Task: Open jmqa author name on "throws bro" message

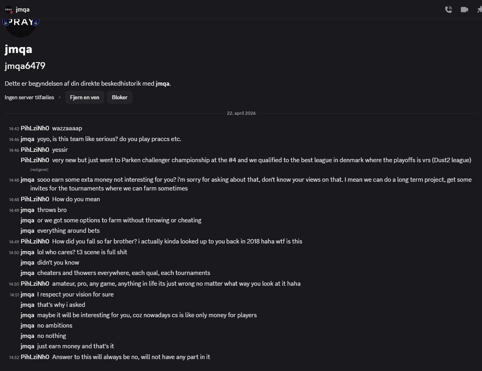Action: tap(28, 210)
